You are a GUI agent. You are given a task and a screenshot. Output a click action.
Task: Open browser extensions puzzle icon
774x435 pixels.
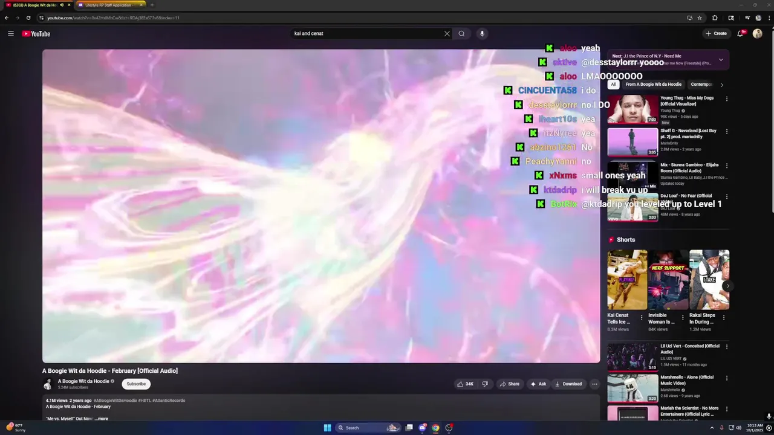715,18
